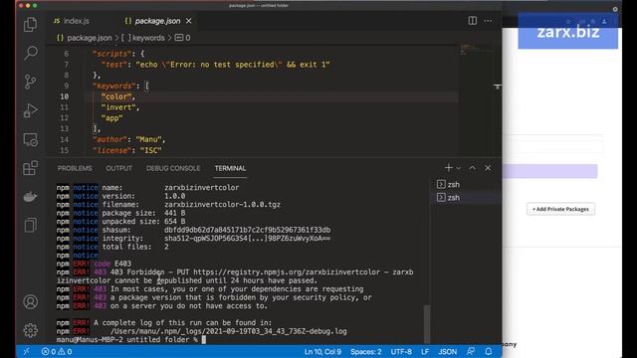This screenshot has width=637, height=358.
Task: Select the package.json editor tab
Action: (x=157, y=21)
